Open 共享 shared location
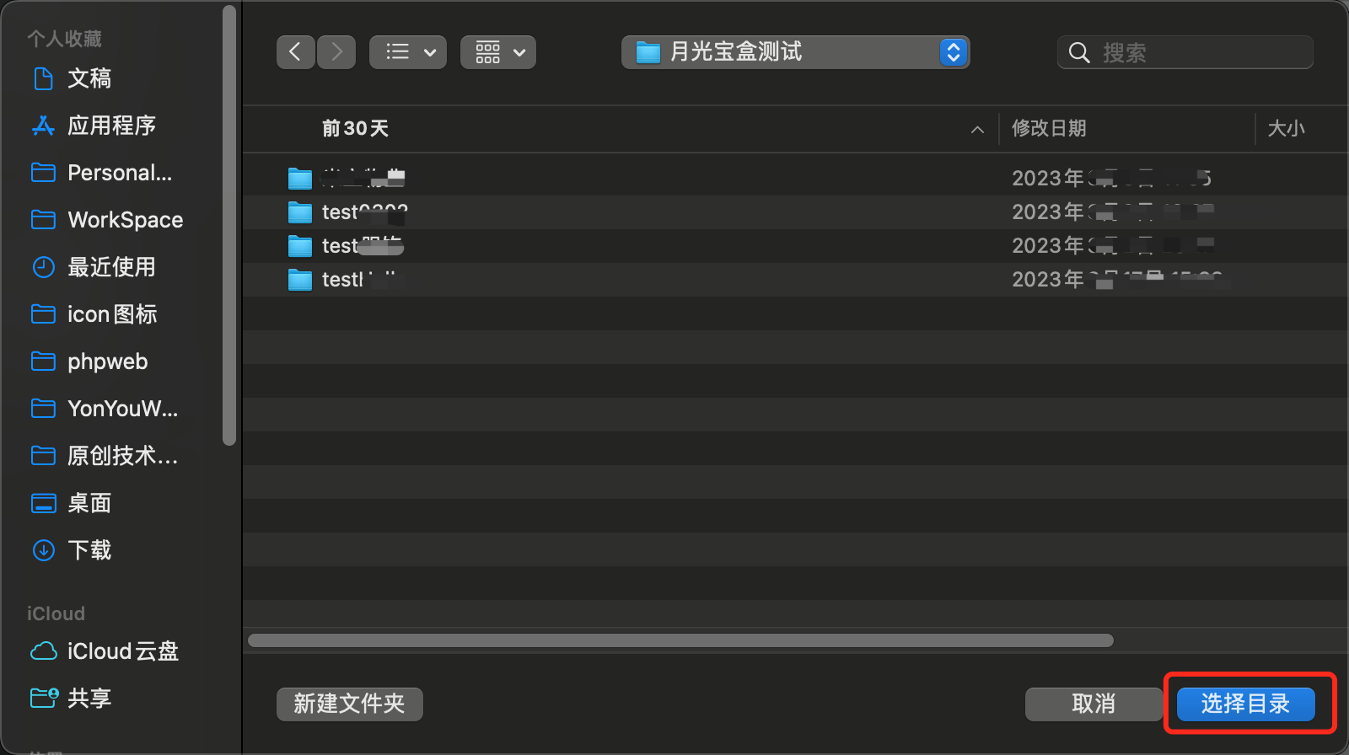The image size is (1349, 755). point(89,699)
